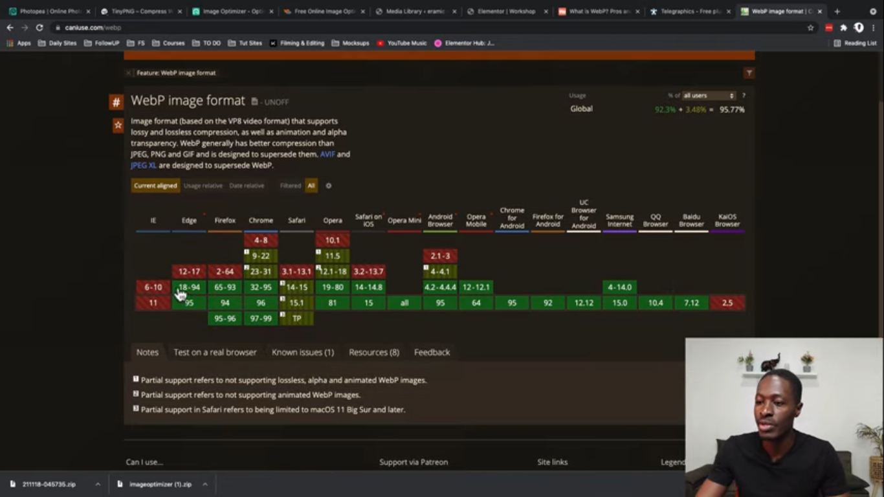Open the Feedback tab

(432, 353)
